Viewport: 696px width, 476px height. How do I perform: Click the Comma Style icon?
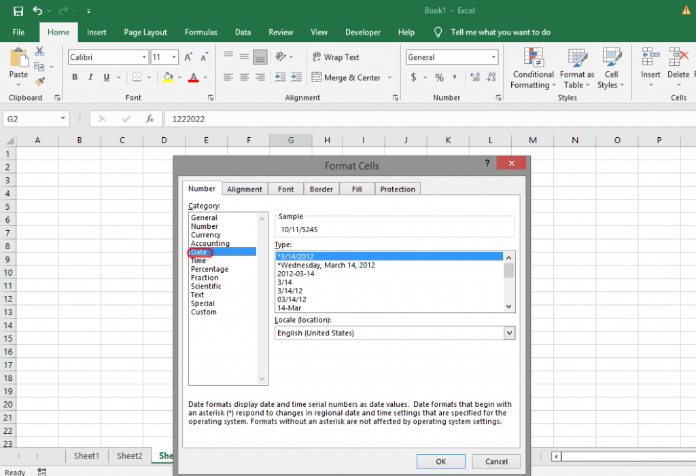coord(454,77)
